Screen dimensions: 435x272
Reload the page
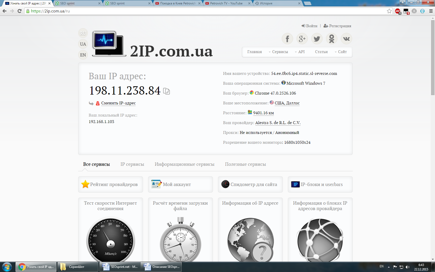19,11
